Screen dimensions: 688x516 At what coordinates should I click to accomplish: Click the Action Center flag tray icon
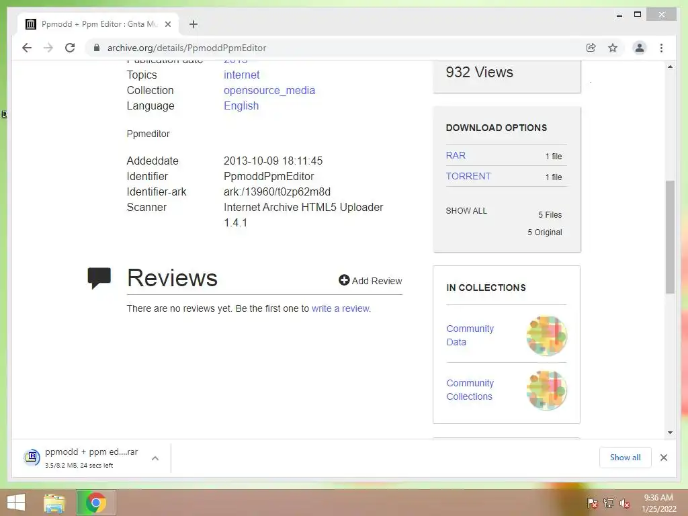click(x=592, y=503)
